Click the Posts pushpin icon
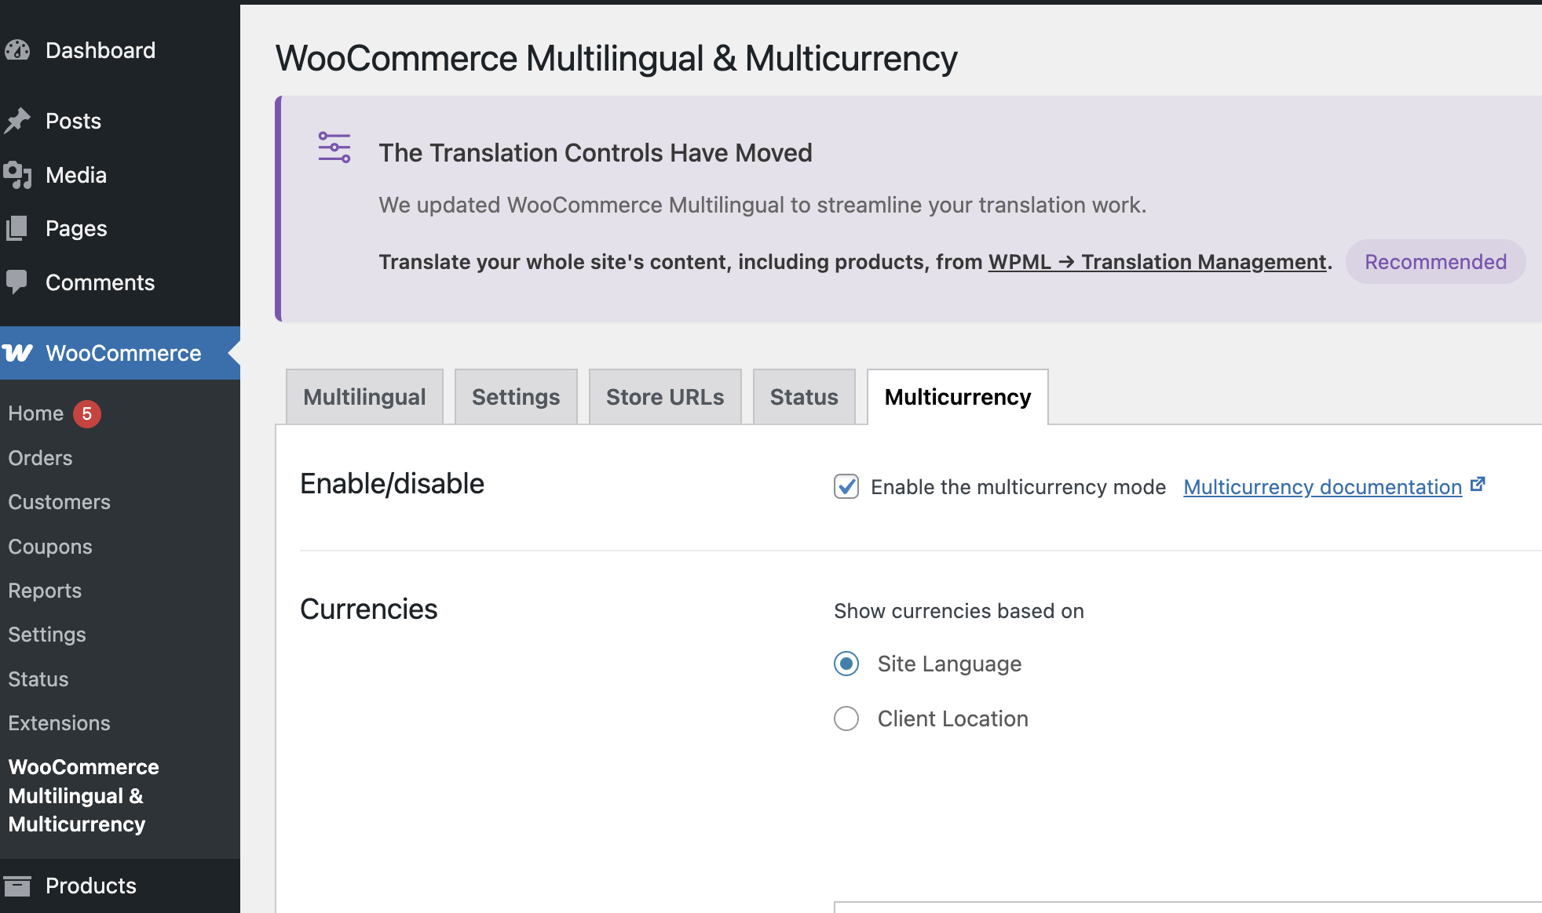1542x913 pixels. tap(17, 121)
